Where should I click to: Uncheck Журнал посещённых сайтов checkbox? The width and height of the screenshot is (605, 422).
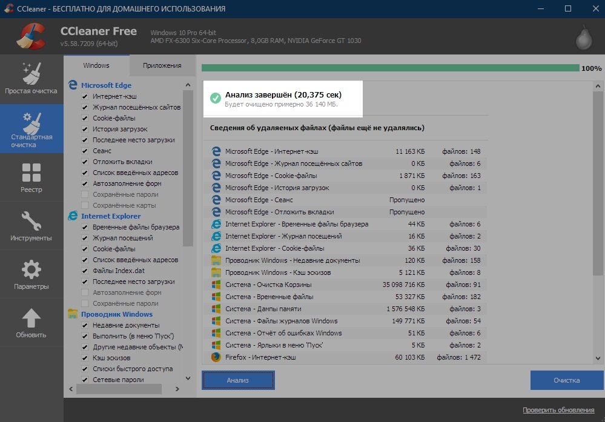85,107
